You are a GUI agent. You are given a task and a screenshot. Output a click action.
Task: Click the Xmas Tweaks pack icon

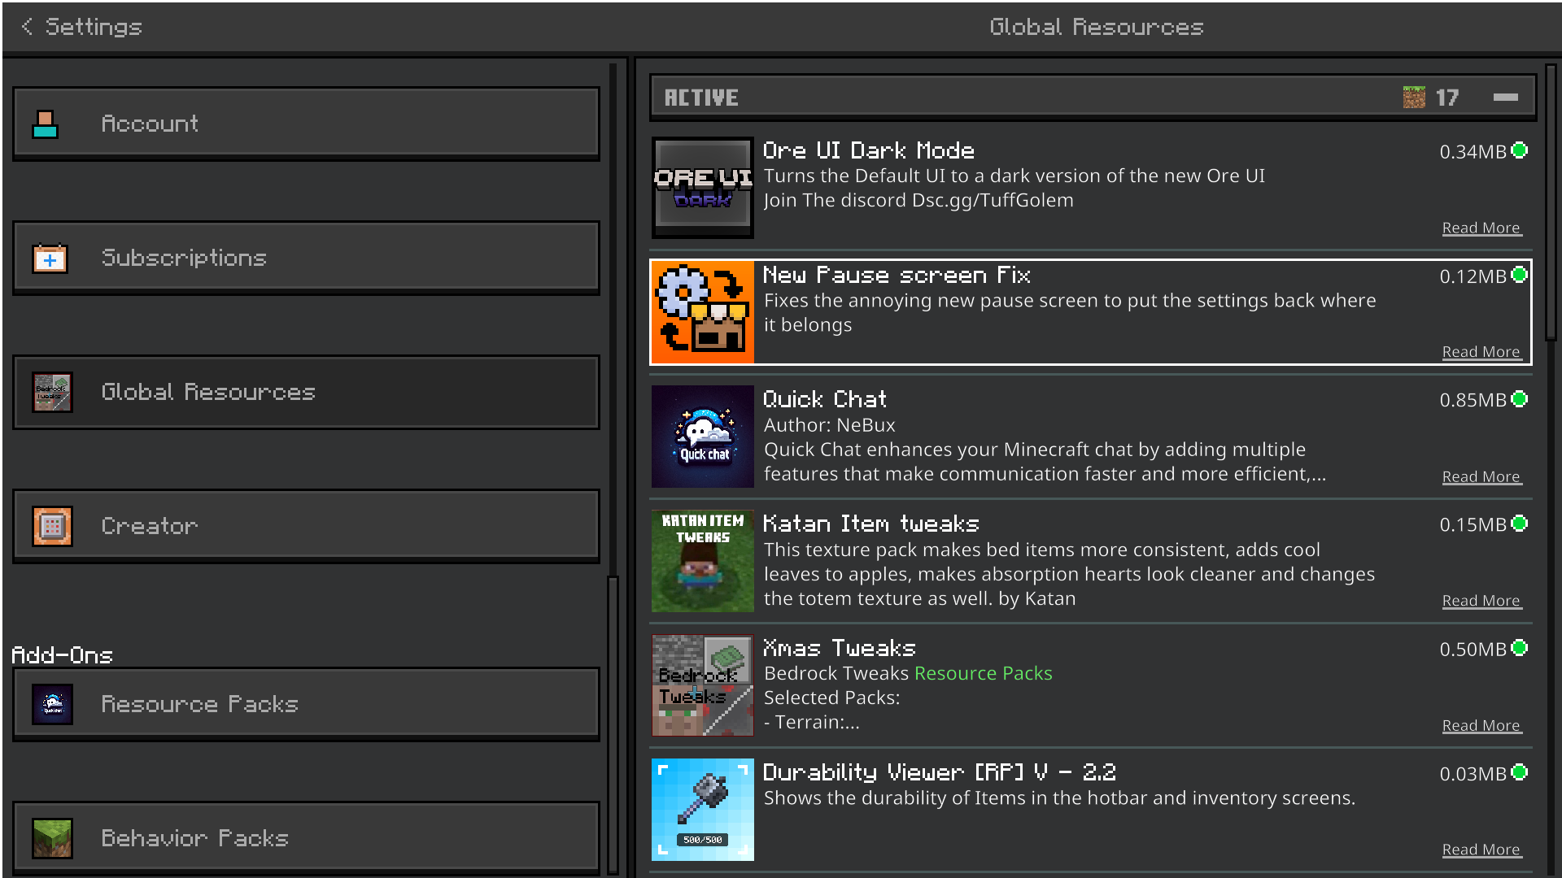[x=703, y=685]
